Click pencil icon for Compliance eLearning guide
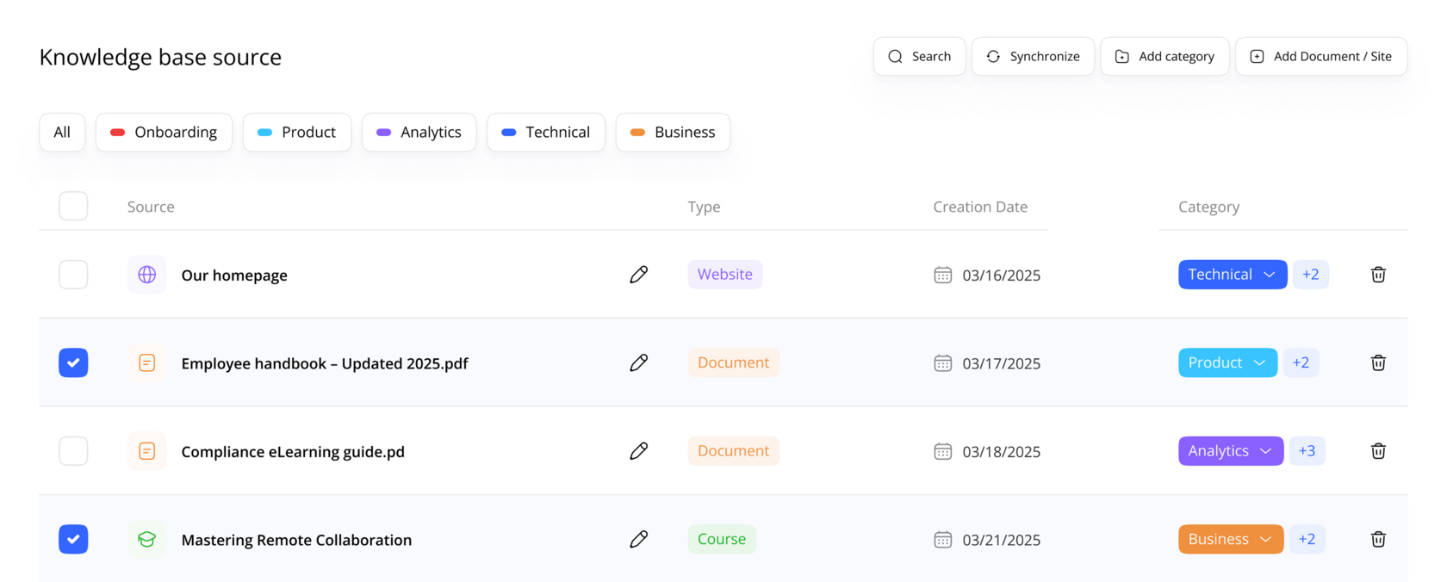Image resolution: width=1447 pixels, height=582 pixels. [638, 451]
